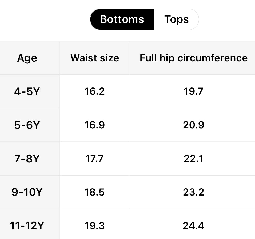Select the 11-12Y age row label
This screenshot has width=255, height=239.
pos(27,226)
